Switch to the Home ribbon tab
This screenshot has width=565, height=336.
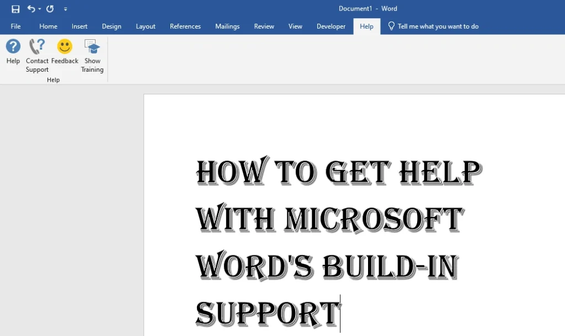click(48, 26)
